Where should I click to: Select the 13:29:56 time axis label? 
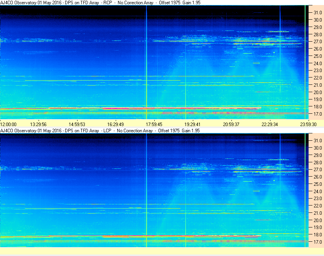39,125
